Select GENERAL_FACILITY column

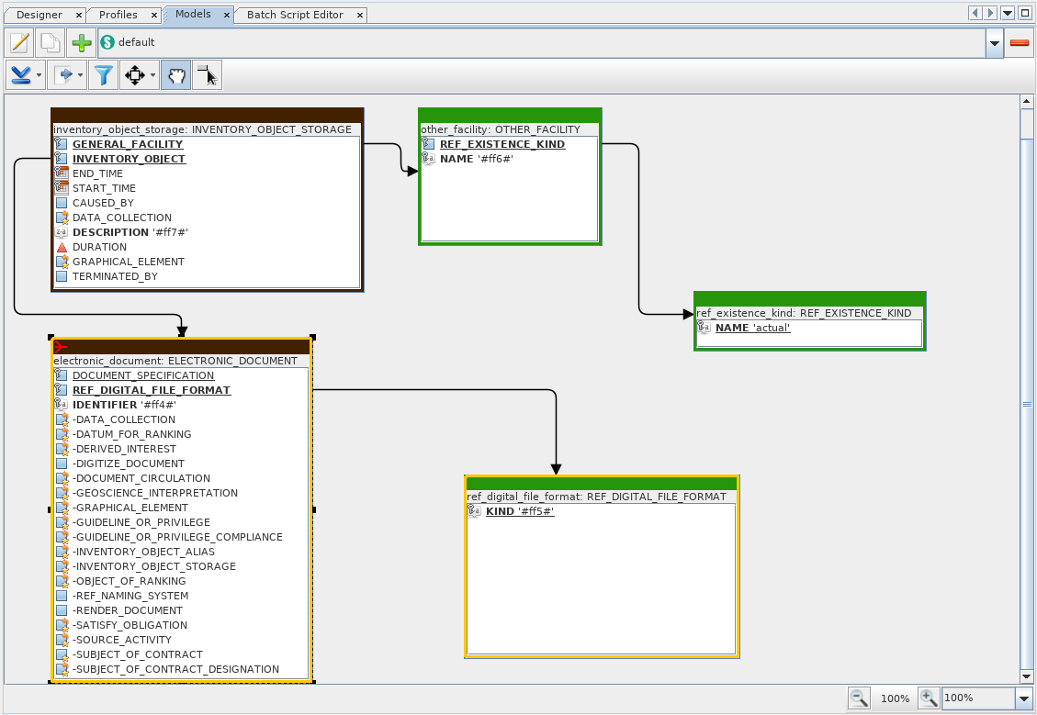click(128, 144)
